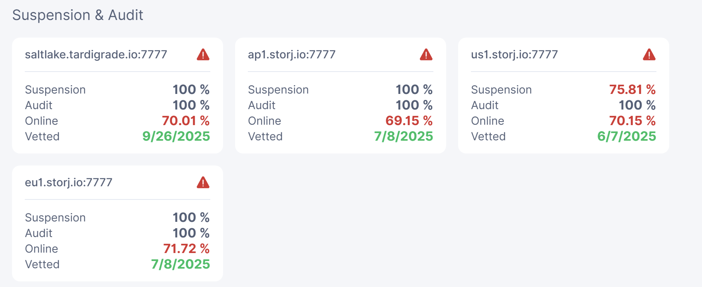Click the ap1.storj.io warning triangle icon
Screen dimensions: 702x287
coord(426,55)
